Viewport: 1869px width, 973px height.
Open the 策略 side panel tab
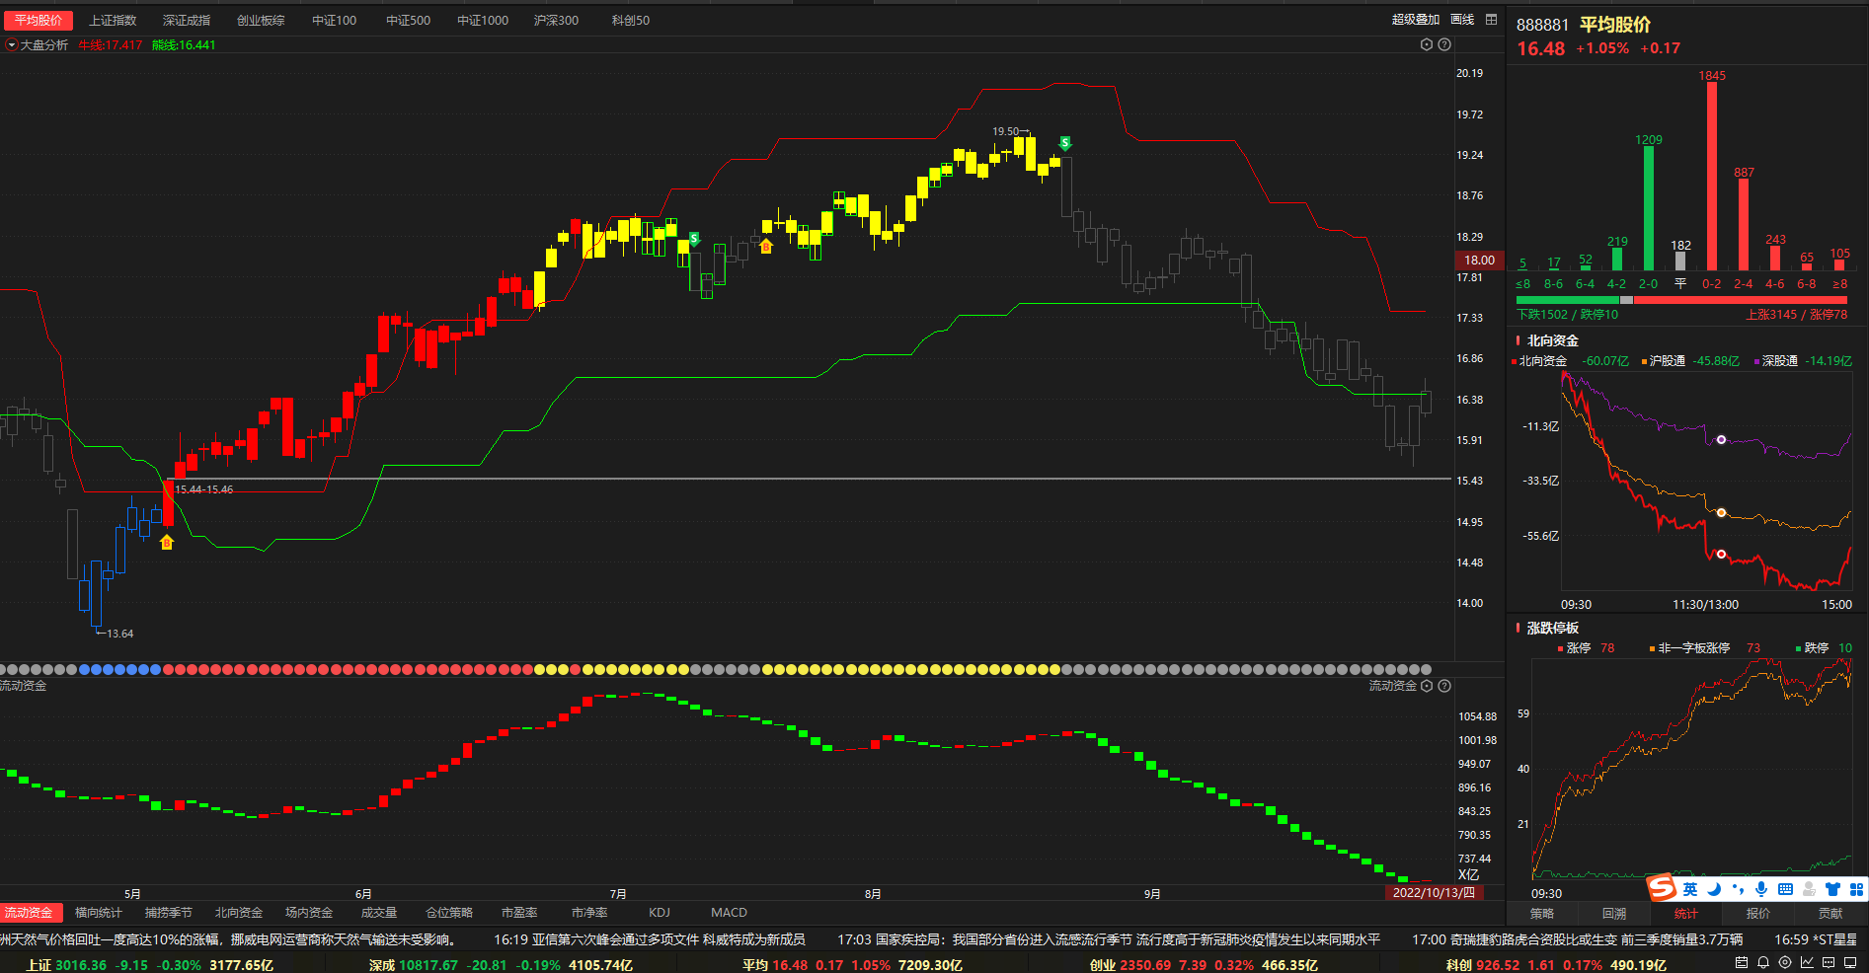tap(1542, 914)
